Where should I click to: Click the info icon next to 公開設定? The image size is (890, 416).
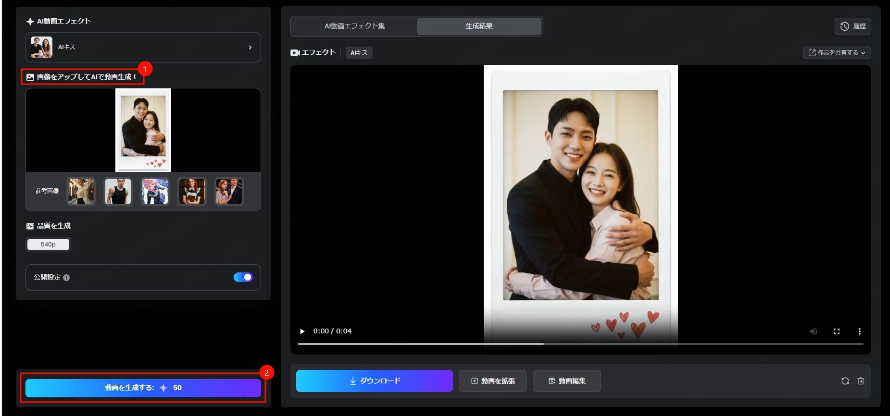[x=66, y=278]
